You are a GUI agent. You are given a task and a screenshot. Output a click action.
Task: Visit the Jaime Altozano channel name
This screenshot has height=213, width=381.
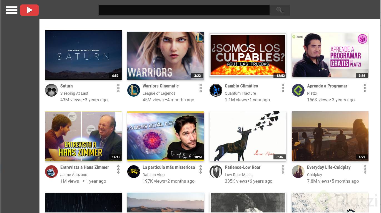click(x=74, y=175)
